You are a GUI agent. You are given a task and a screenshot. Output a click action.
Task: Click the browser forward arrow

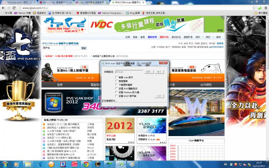click(x=9, y=8)
